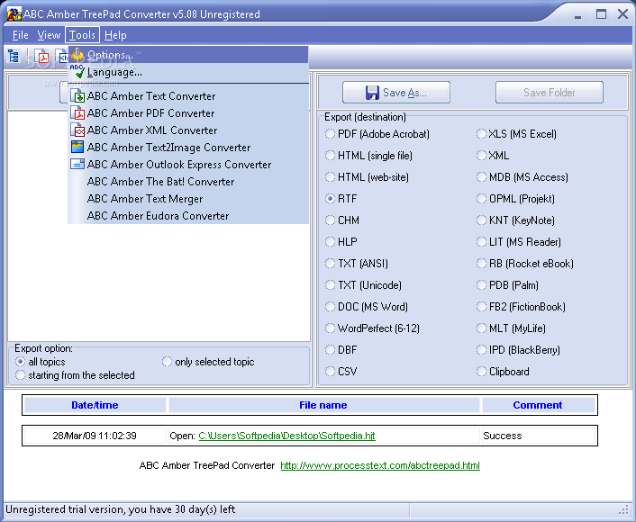Select TXT (ANSI) export format
Viewport: 636px width, 522px height.
coord(357,264)
